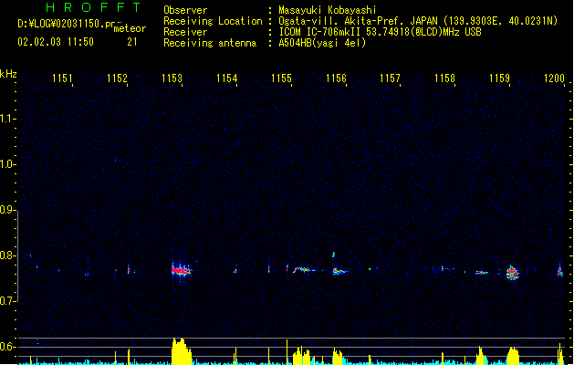Select the ICOM IC-706mkII receiver value
Viewport: 574px width, 365px height.
[321, 32]
